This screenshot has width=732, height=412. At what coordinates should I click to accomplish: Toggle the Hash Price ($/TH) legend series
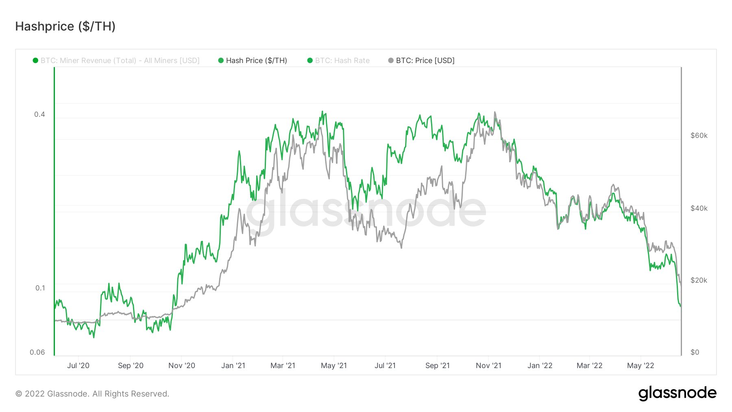256,61
